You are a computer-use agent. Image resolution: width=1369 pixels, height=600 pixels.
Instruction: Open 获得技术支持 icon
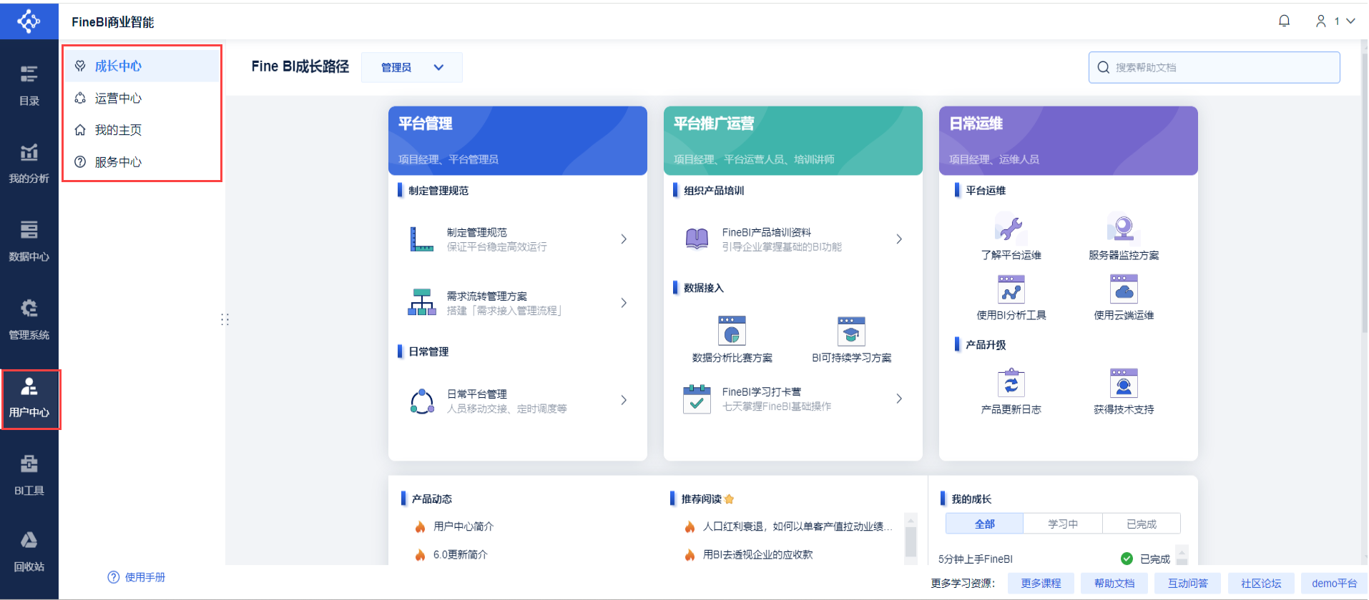(1124, 383)
